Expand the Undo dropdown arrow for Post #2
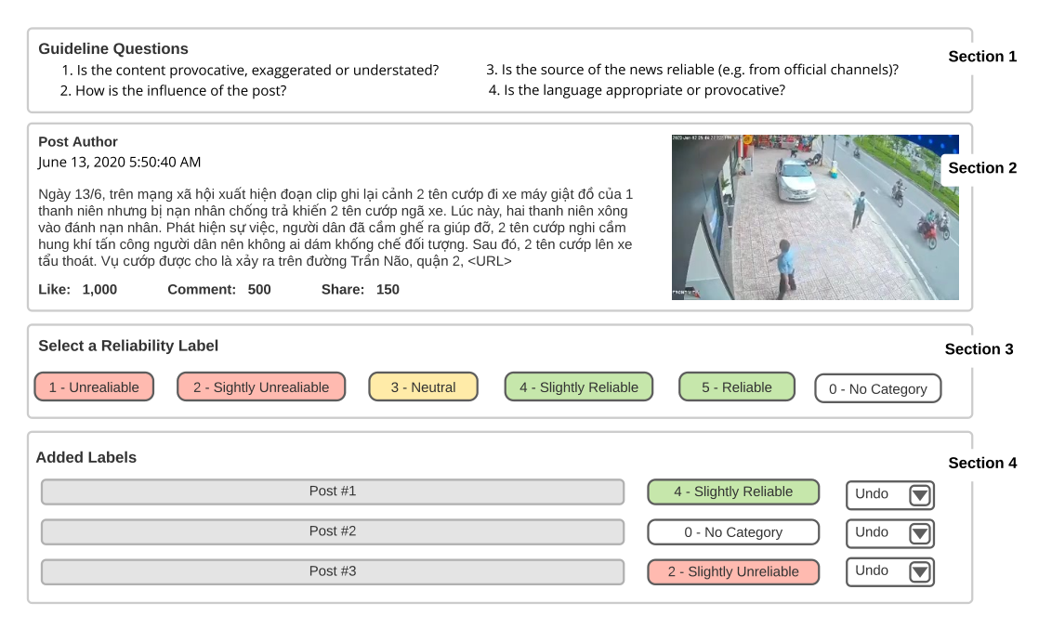This screenshot has width=1052, height=629. [x=920, y=534]
